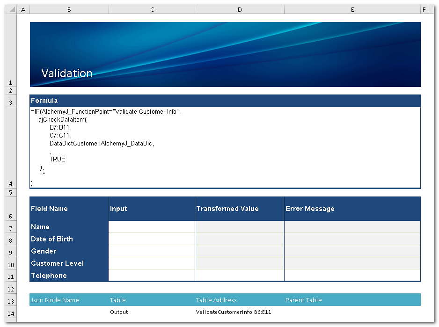Click Transformed Value cell for Customer Level
The width and height of the screenshot is (439, 327).
click(x=240, y=263)
